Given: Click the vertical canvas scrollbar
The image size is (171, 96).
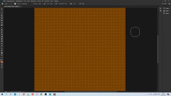Looking at the screenshot, I should pyautogui.click(x=158, y=49).
